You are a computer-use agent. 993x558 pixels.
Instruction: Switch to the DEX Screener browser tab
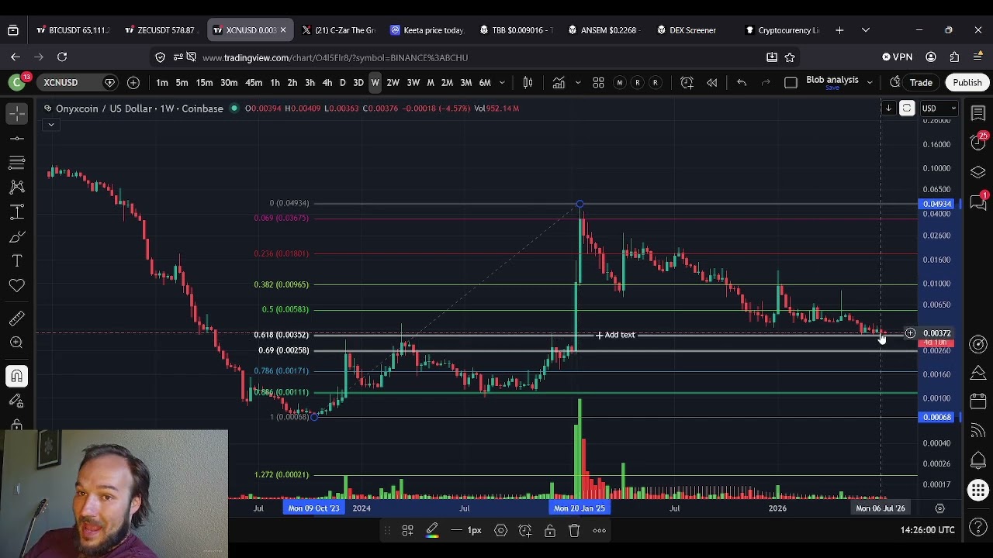(693, 30)
